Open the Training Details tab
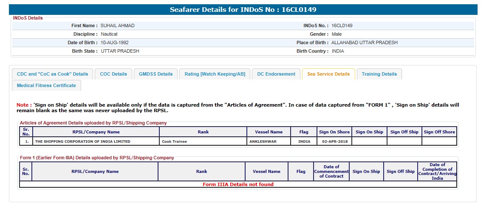 (379, 74)
